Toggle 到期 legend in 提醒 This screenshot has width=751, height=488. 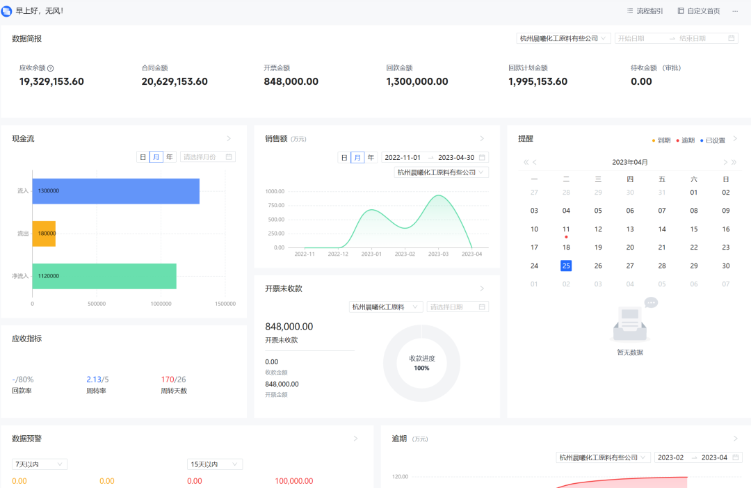661,140
